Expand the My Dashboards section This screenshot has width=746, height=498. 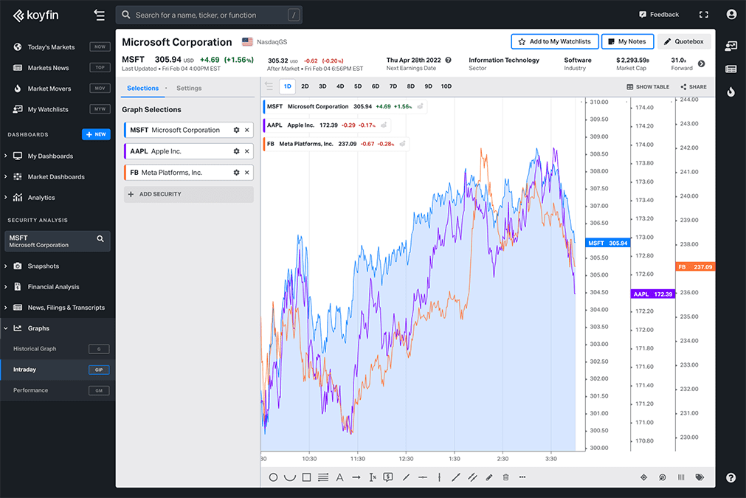coord(50,156)
